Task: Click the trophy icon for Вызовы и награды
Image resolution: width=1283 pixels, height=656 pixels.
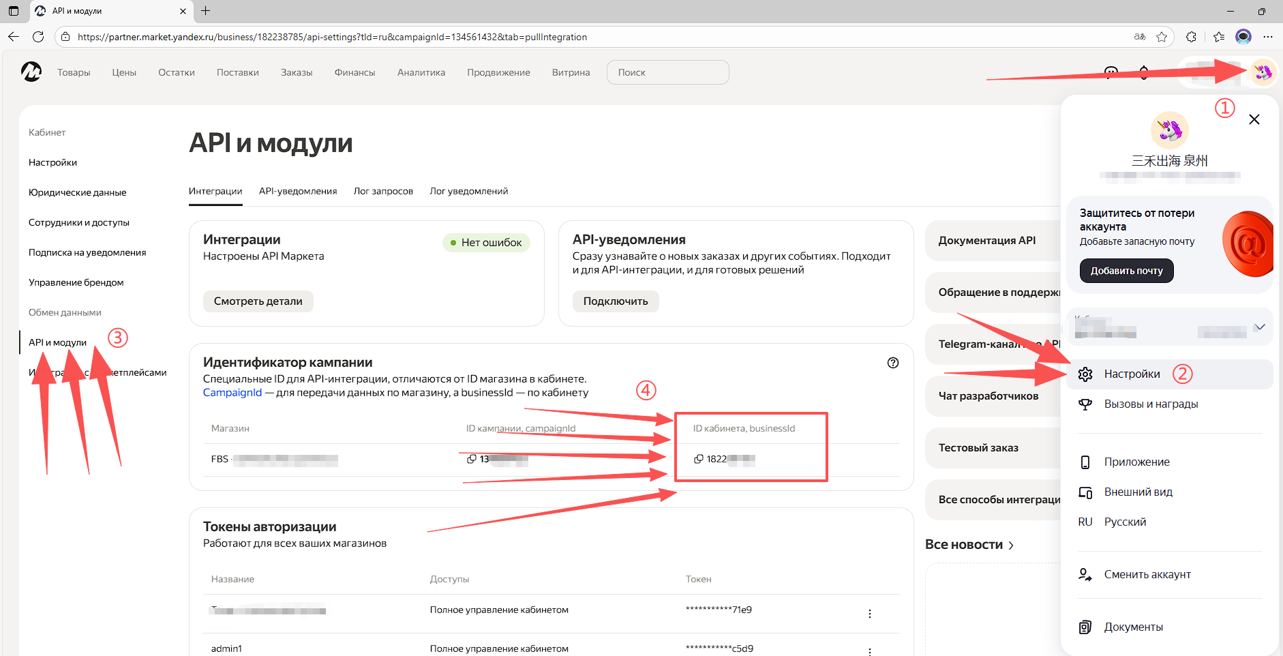Action: [1085, 404]
